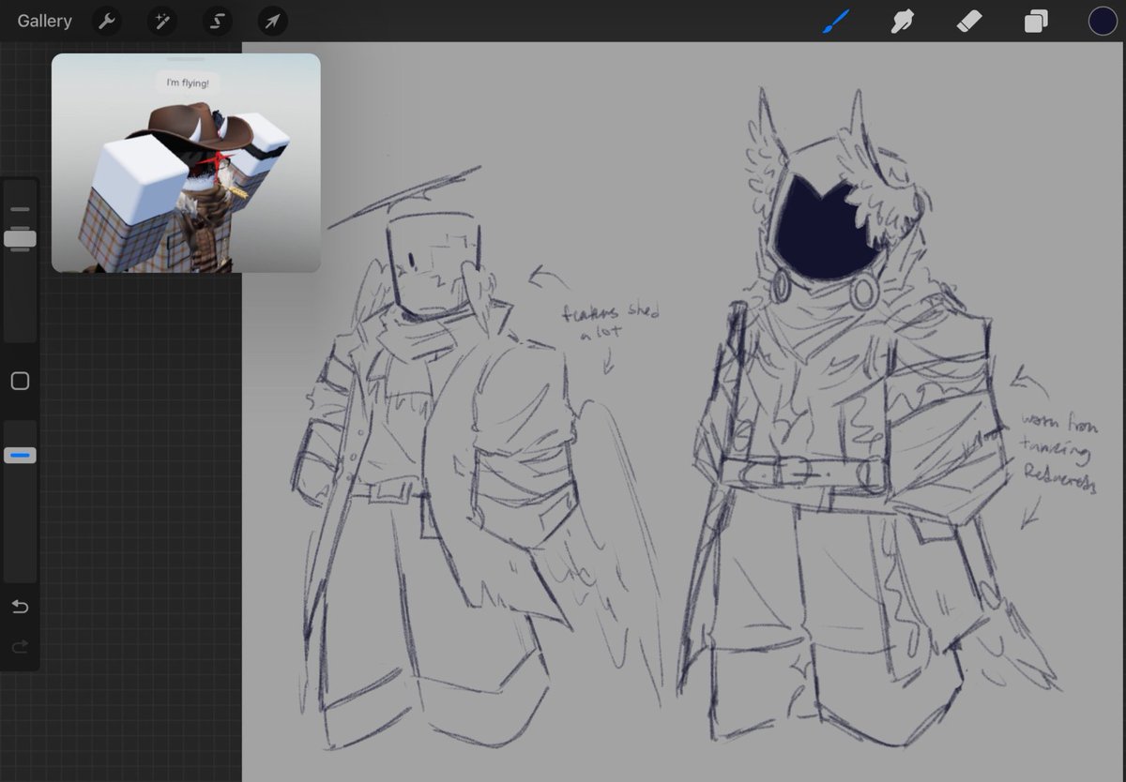
Task: Open the active color picker circle
Action: click(1103, 21)
